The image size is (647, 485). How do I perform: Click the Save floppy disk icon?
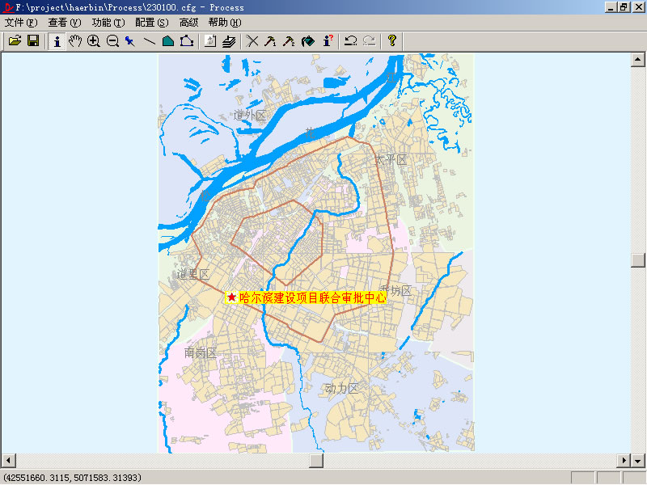point(33,40)
